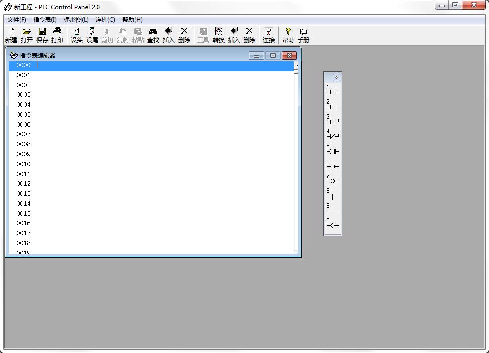489x353 pixels.
Task: Open the 梯形图(L) menu
Action: (x=76, y=20)
